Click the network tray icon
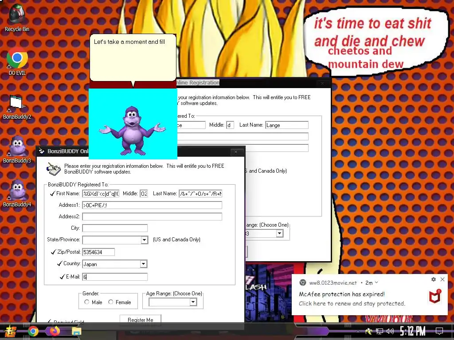Image resolution: width=454 pixels, height=340 pixels. tap(380, 331)
